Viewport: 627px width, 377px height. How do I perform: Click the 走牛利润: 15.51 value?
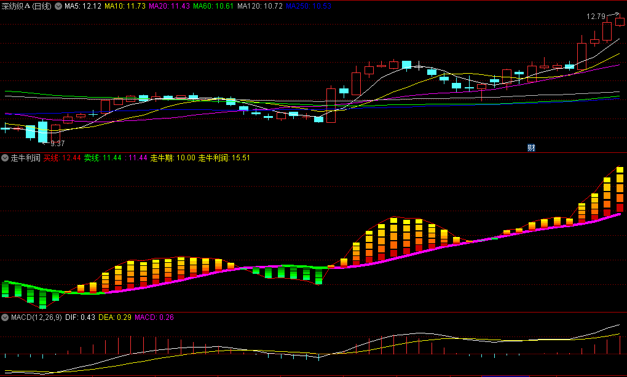[x=224, y=158]
